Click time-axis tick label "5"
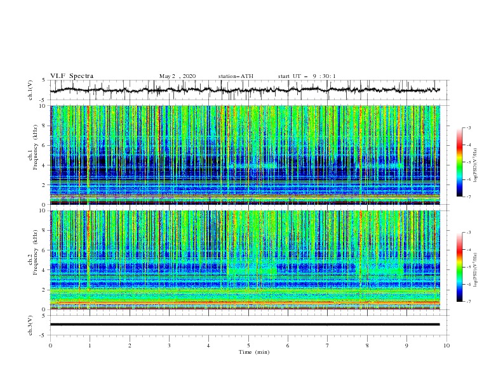 pyautogui.click(x=248, y=346)
